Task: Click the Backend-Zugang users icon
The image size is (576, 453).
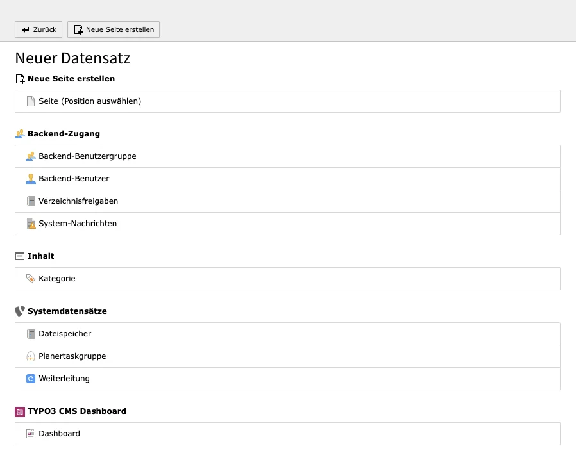Action: [19, 133]
